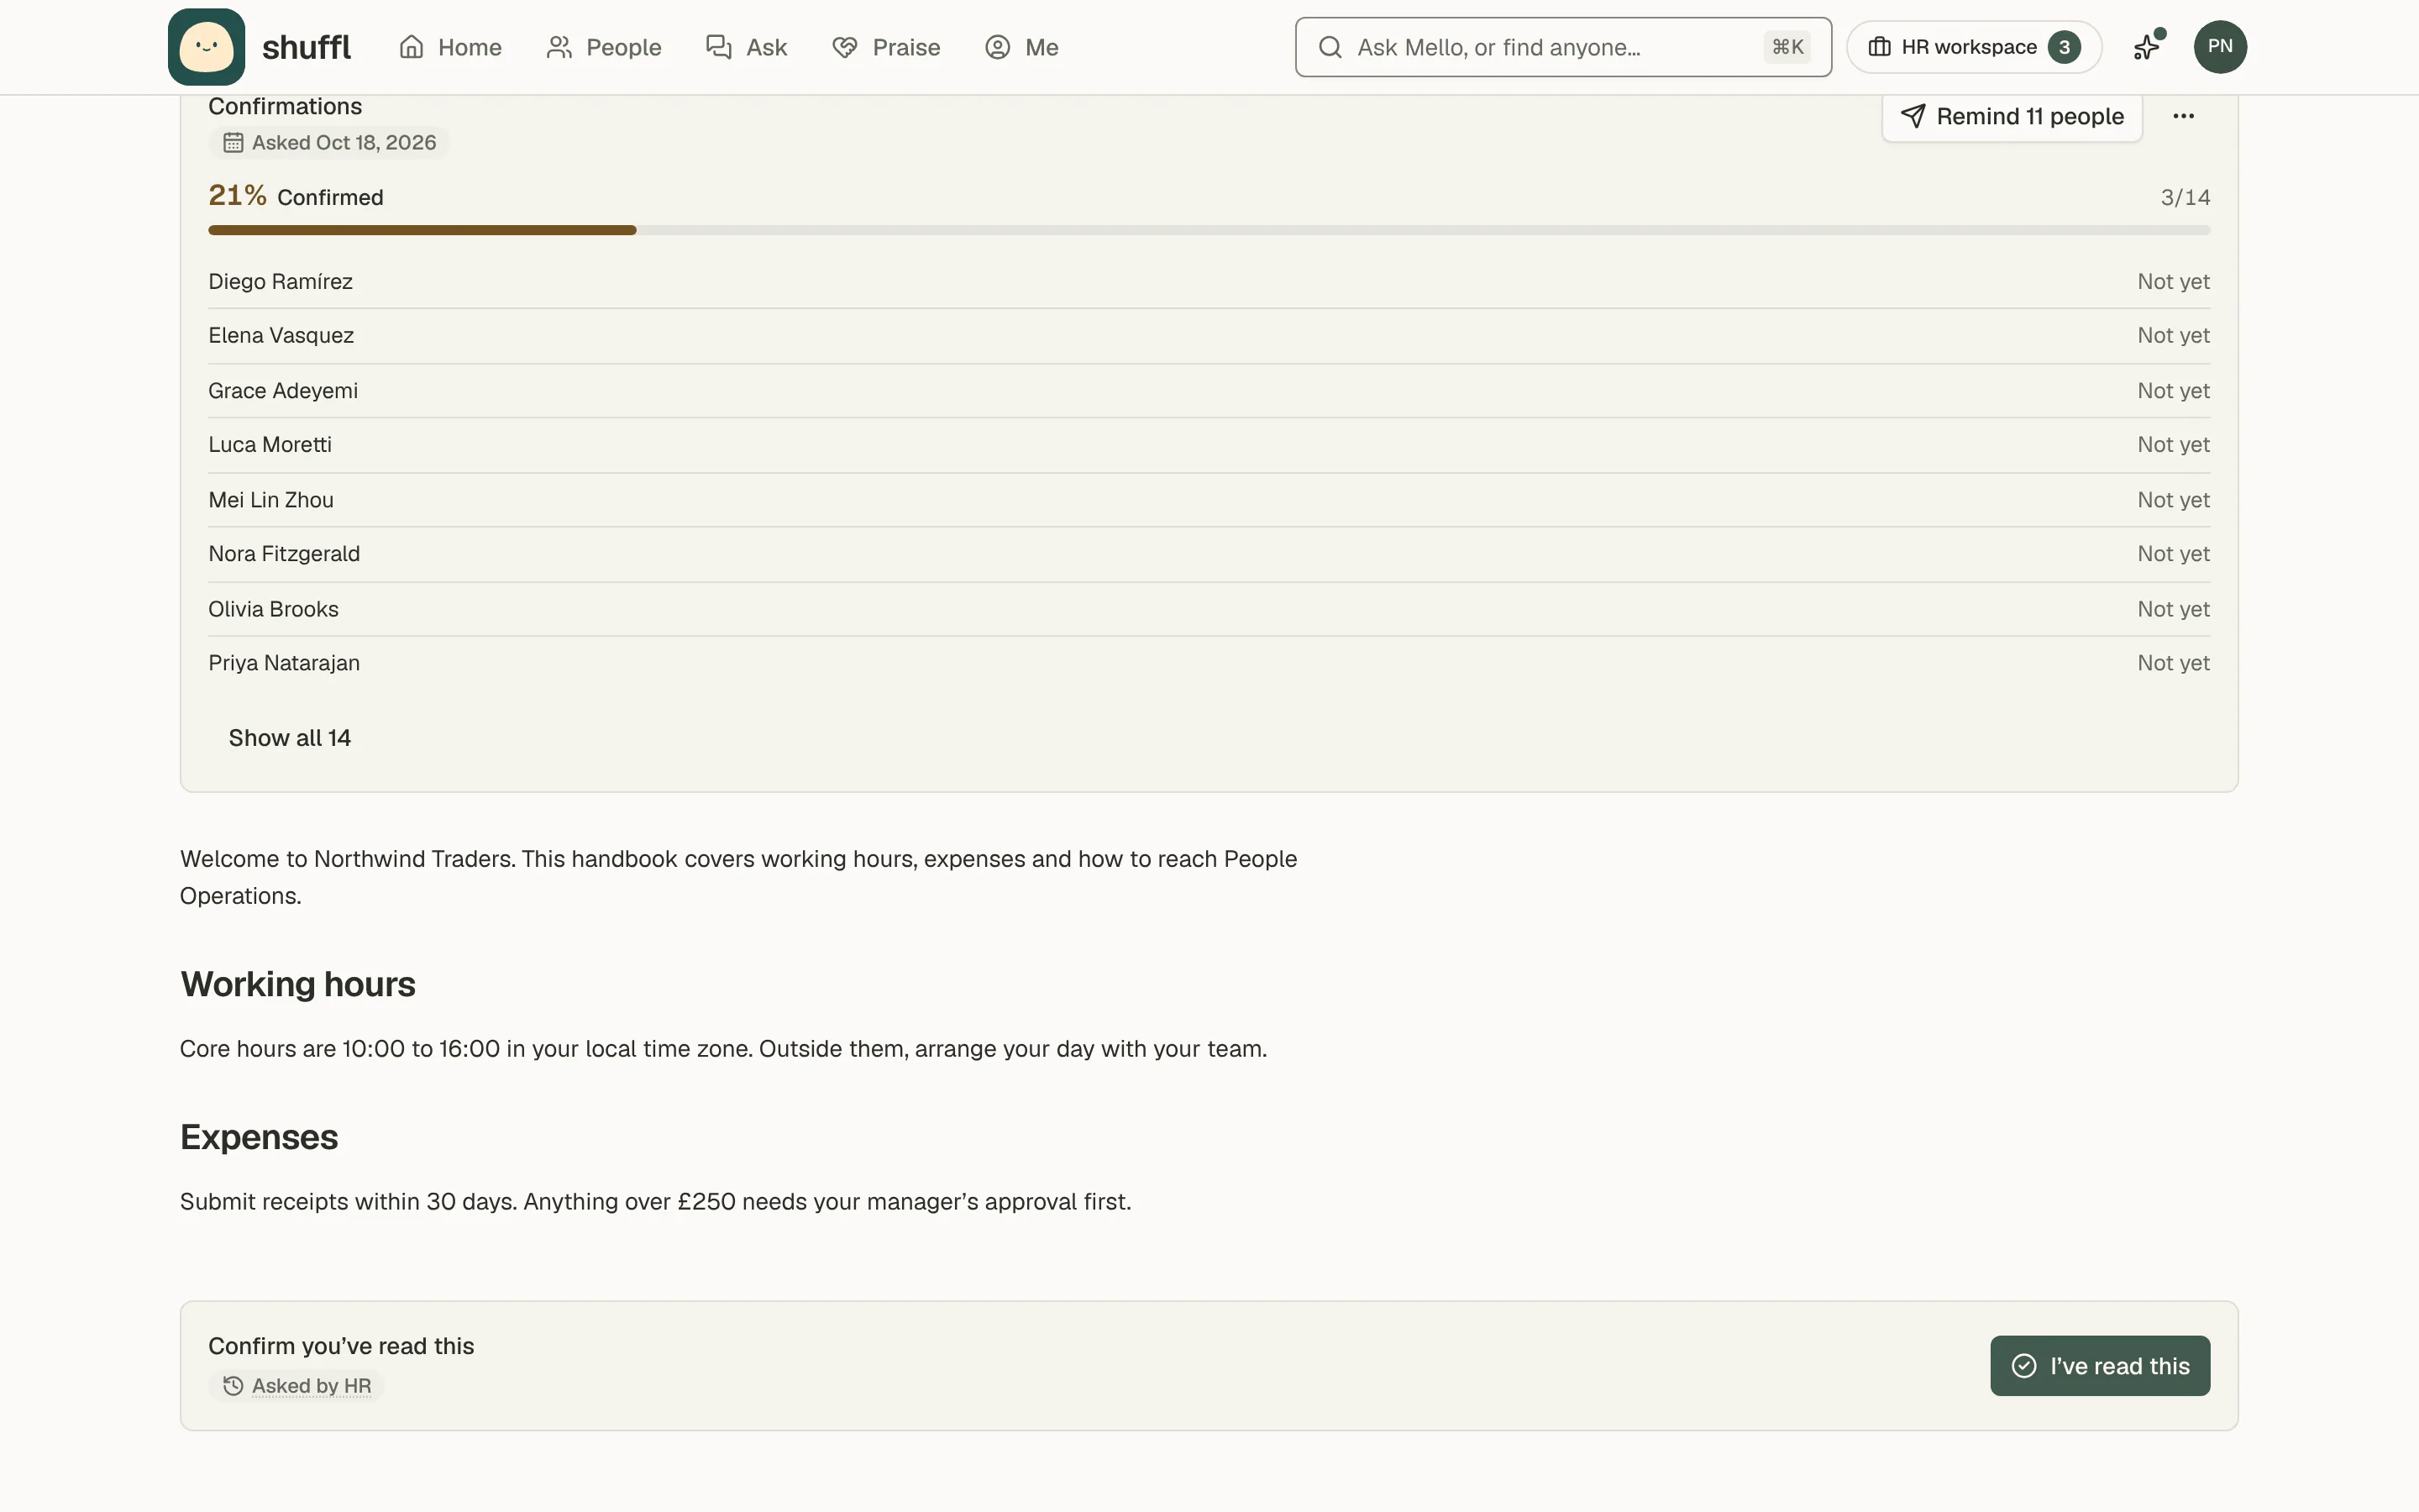Screen dimensions: 2419x1512
Task: Open the Praise section
Action: click(x=885, y=47)
